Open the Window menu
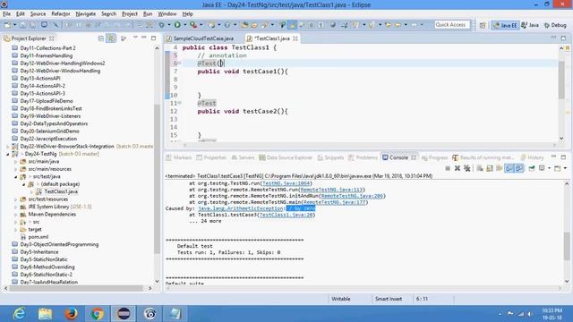The height and width of the screenshot is (322, 573). coord(167,14)
